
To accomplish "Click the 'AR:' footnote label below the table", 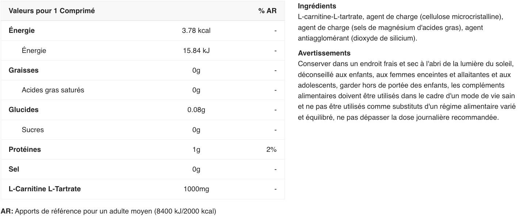I will (7, 211).
